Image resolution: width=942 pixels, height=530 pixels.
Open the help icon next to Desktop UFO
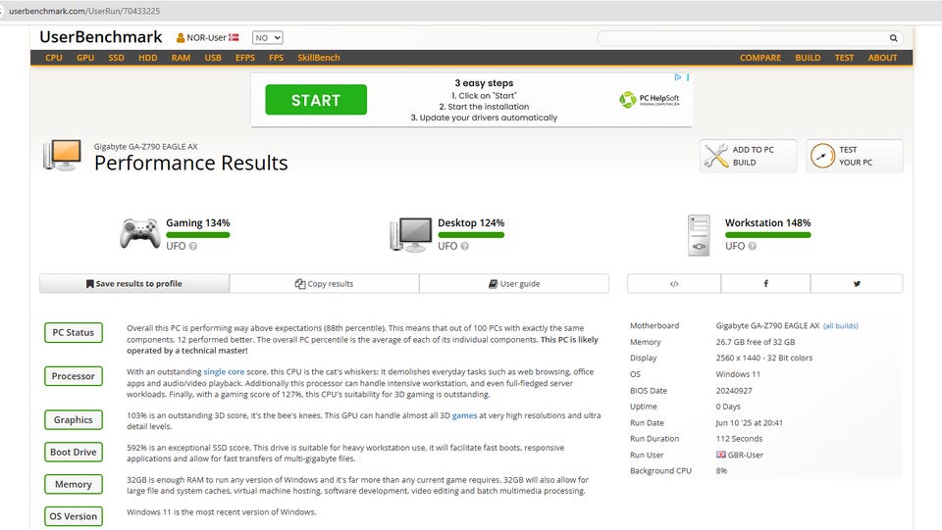point(464,246)
